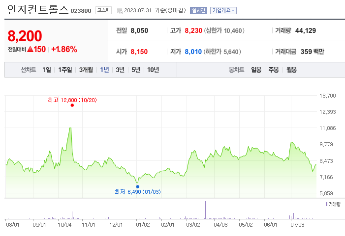Switch to the 3개월 chart range
Viewport: 345px width, 236px height.
(86, 70)
